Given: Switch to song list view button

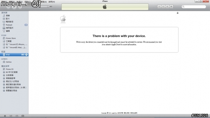Looking at the screenshot, I should tap(159, 7).
